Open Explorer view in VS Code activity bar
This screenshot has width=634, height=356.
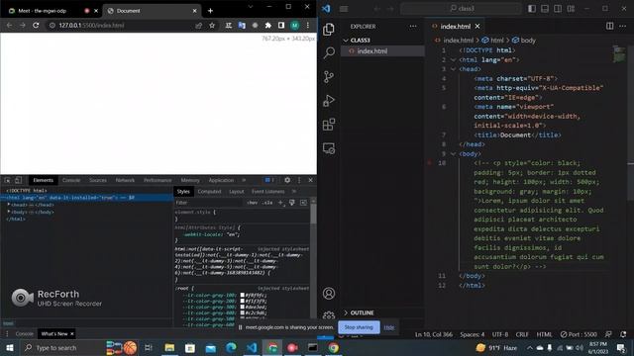pos(329,29)
